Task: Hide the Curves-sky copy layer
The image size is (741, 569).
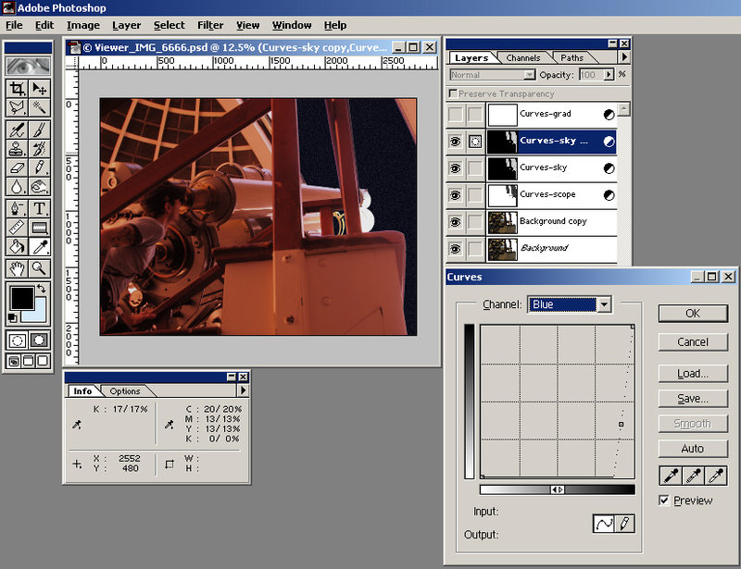Action: pyautogui.click(x=456, y=142)
